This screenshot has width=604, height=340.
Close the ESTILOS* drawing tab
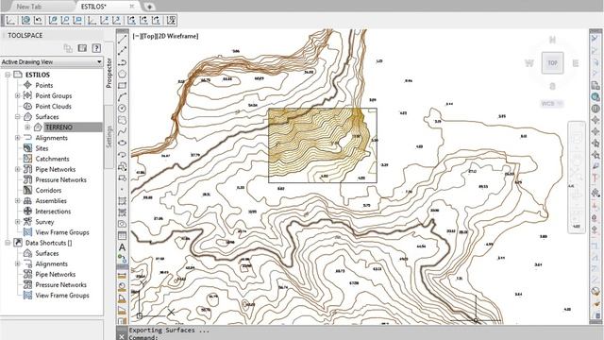(132, 7)
